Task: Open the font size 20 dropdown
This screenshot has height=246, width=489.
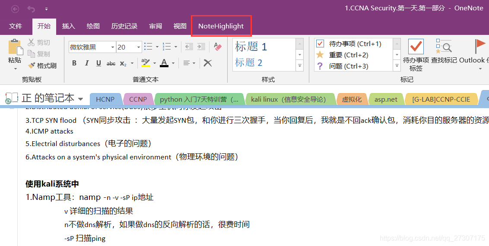Action: click(x=139, y=47)
